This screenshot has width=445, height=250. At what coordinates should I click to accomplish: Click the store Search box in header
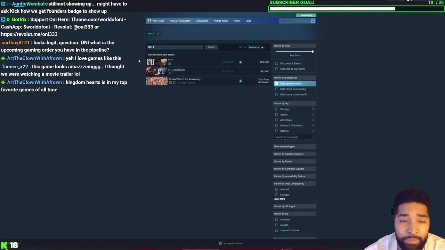(295, 21)
